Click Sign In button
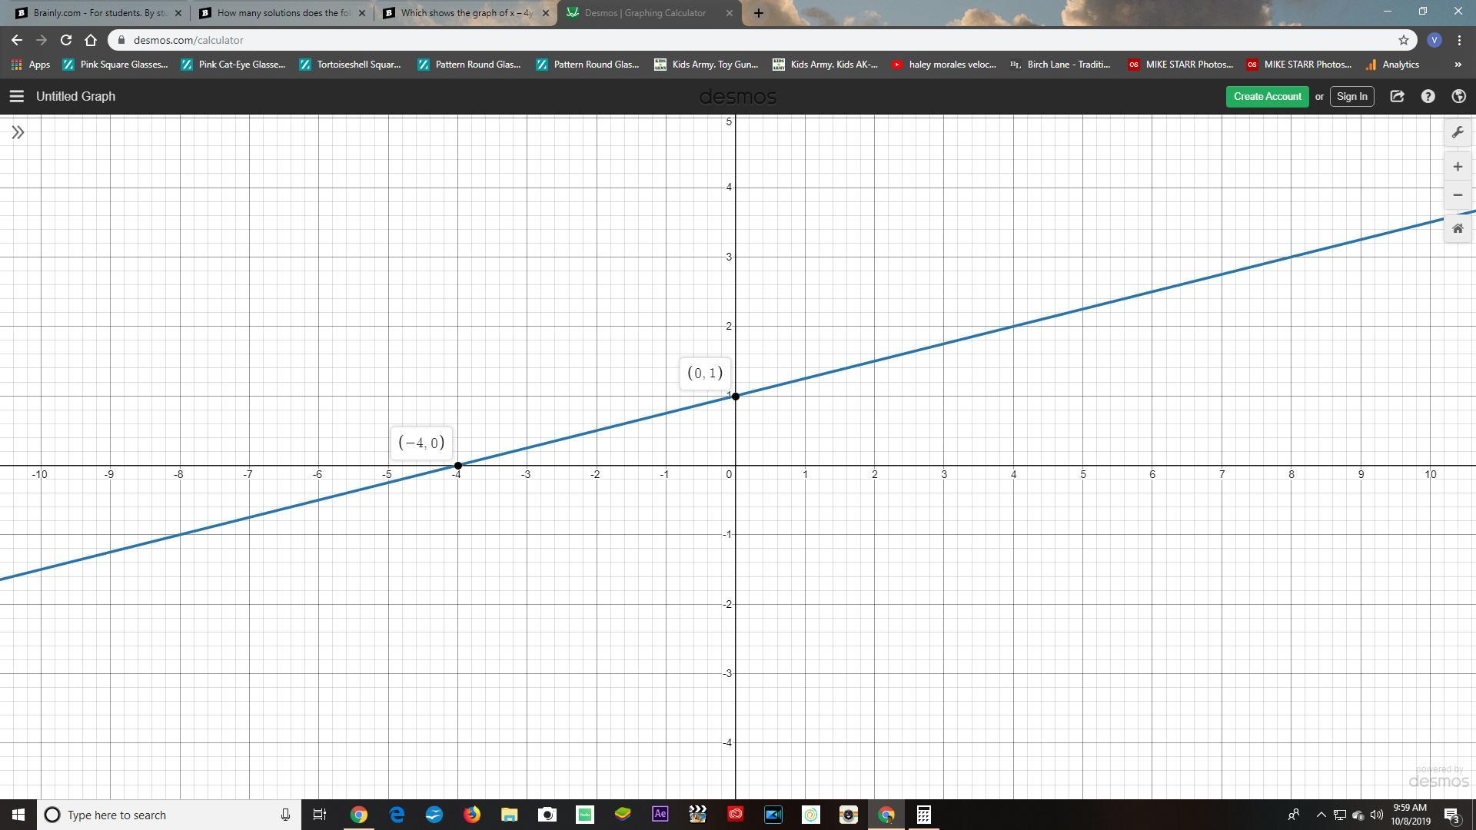1476x830 pixels. [1351, 96]
